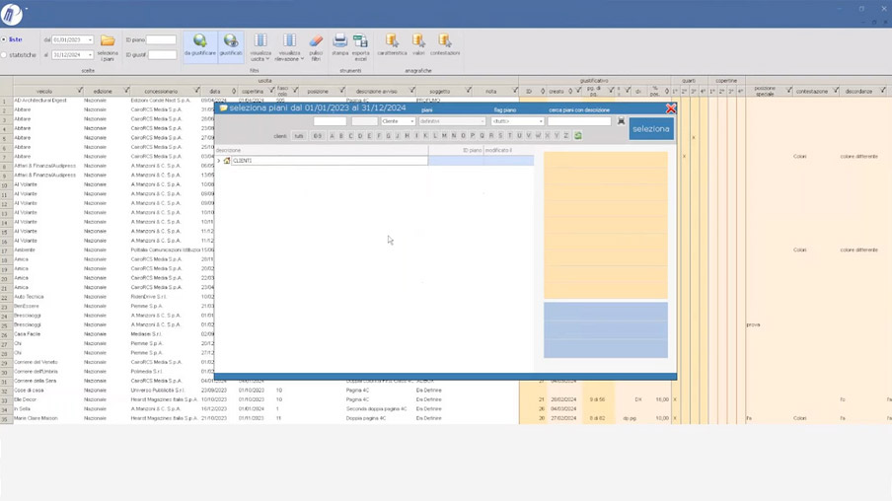This screenshot has height=501, width=892.
Task: Click the giustificati toolbar icon
Action: tap(230, 41)
